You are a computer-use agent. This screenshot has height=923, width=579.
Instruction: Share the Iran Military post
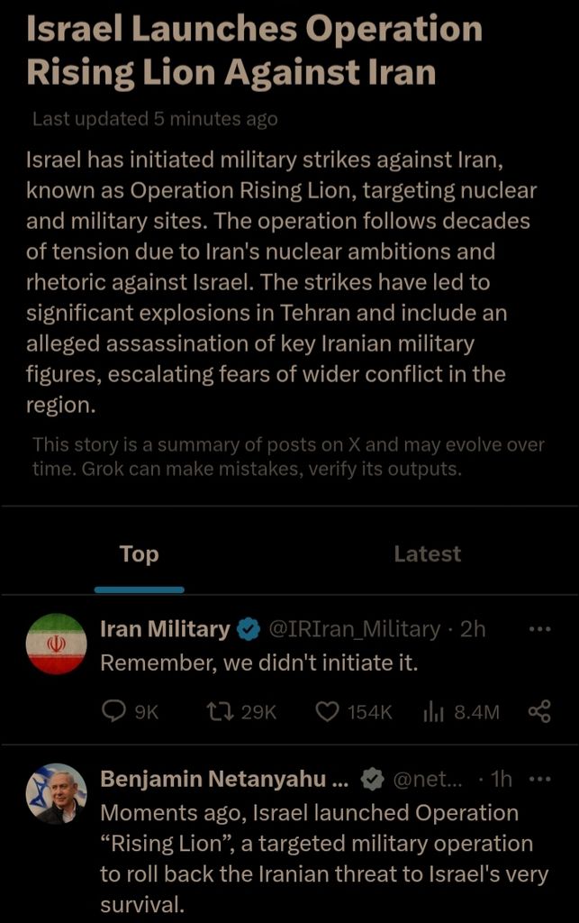tap(539, 712)
